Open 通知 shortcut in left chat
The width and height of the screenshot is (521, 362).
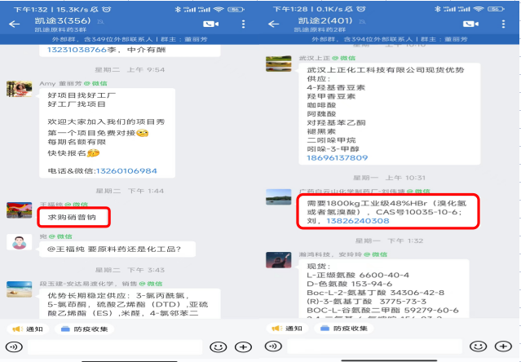click(x=28, y=329)
